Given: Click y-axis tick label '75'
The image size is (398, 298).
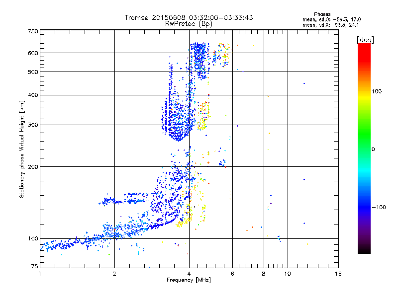Looking at the screenshot, I should click(x=35, y=266).
